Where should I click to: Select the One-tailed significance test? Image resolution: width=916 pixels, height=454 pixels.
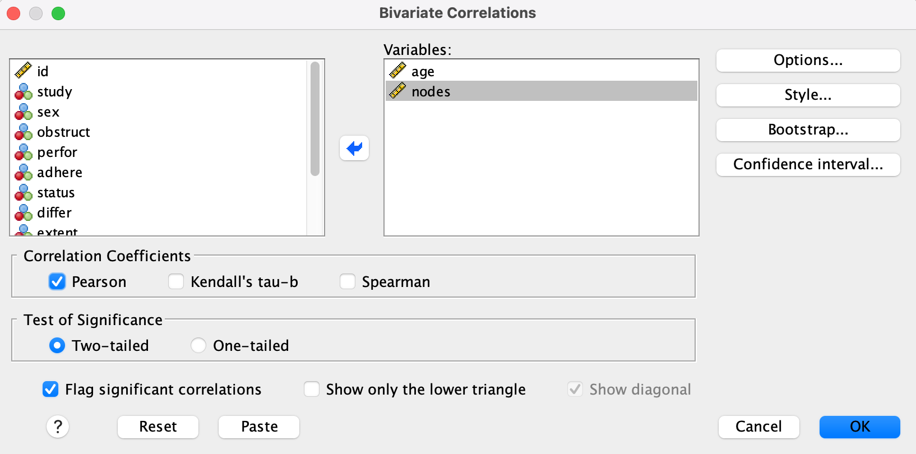coord(198,345)
